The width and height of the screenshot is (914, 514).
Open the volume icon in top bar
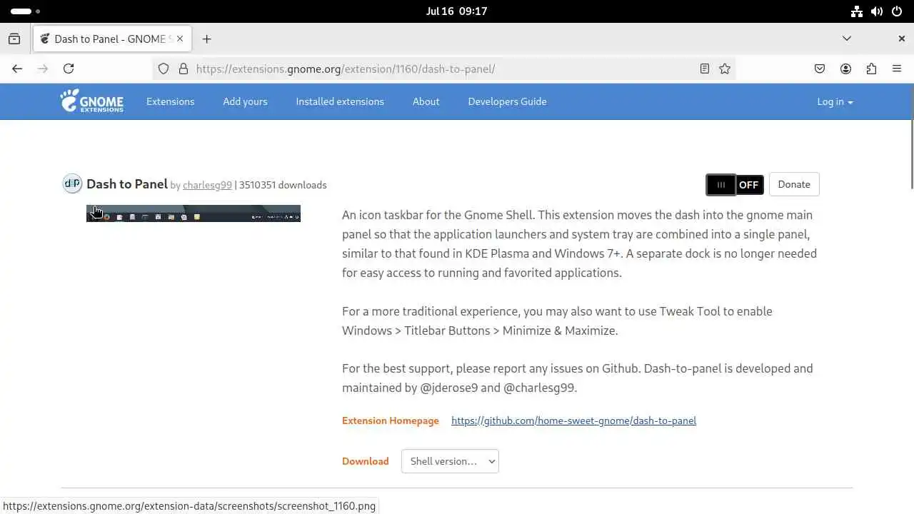click(877, 11)
